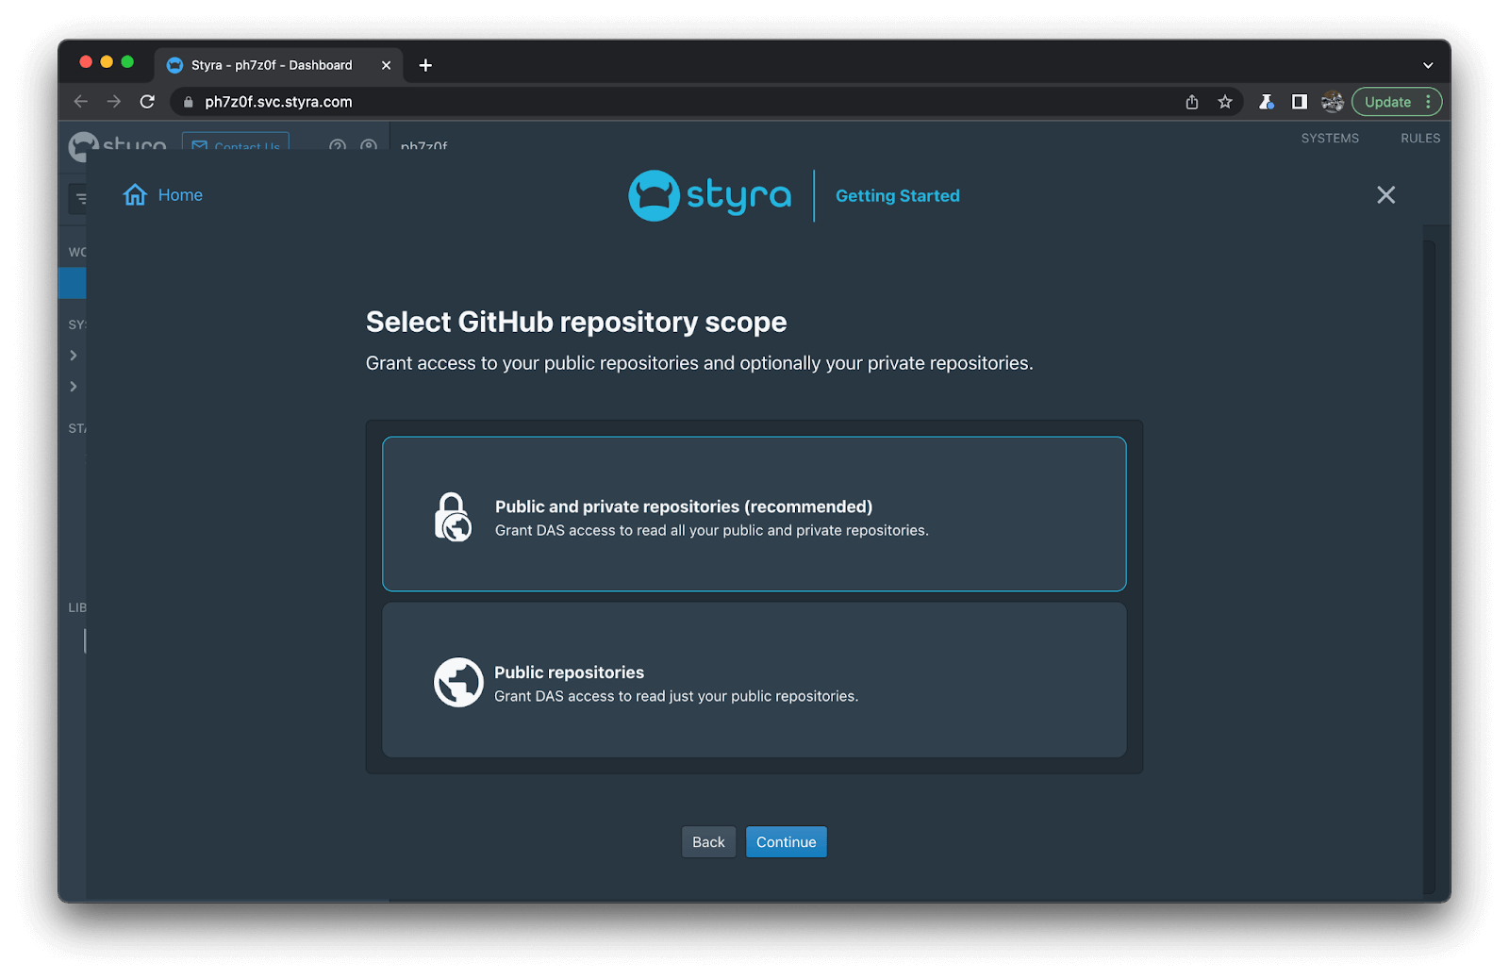The width and height of the screenshot is (1509, 979).
Task: Switch to the RULES tab
Action: click(1419, 139)
